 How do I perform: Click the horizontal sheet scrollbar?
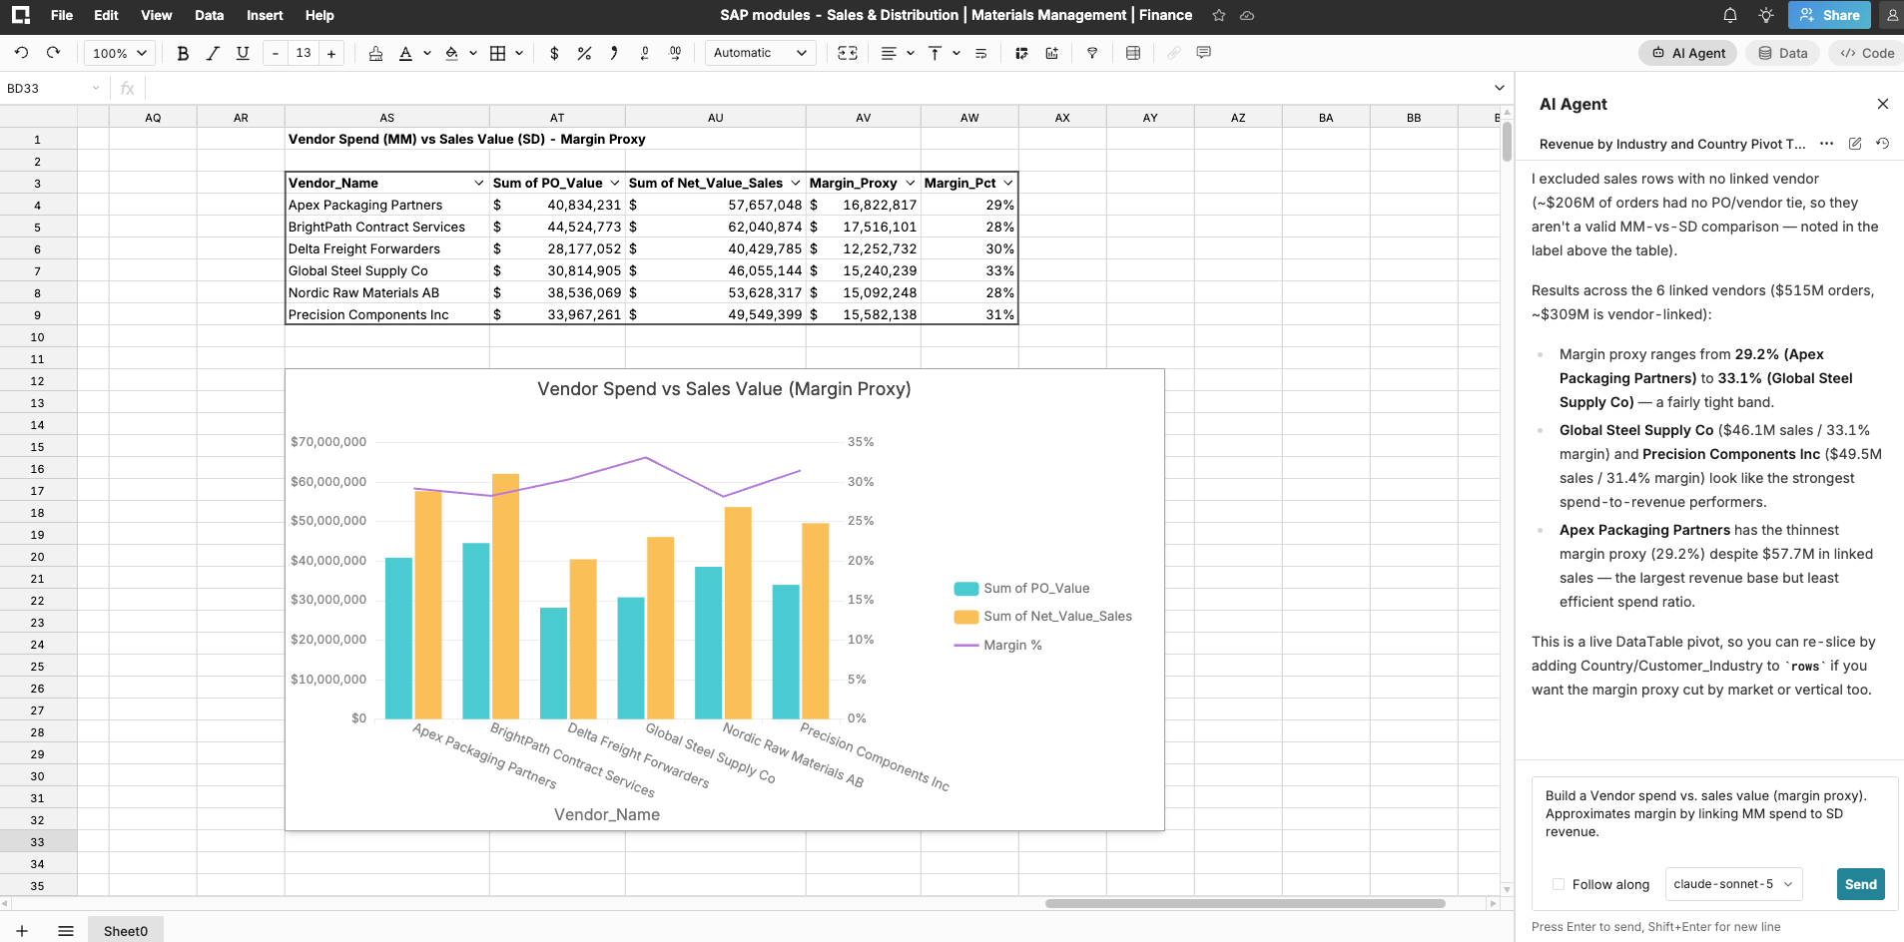1245,903
